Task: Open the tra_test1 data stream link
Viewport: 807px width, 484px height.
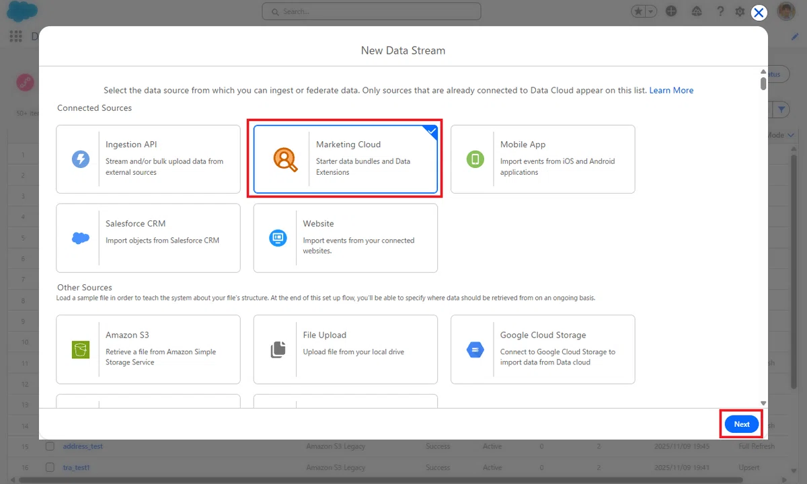Action: tap(76, 467)
